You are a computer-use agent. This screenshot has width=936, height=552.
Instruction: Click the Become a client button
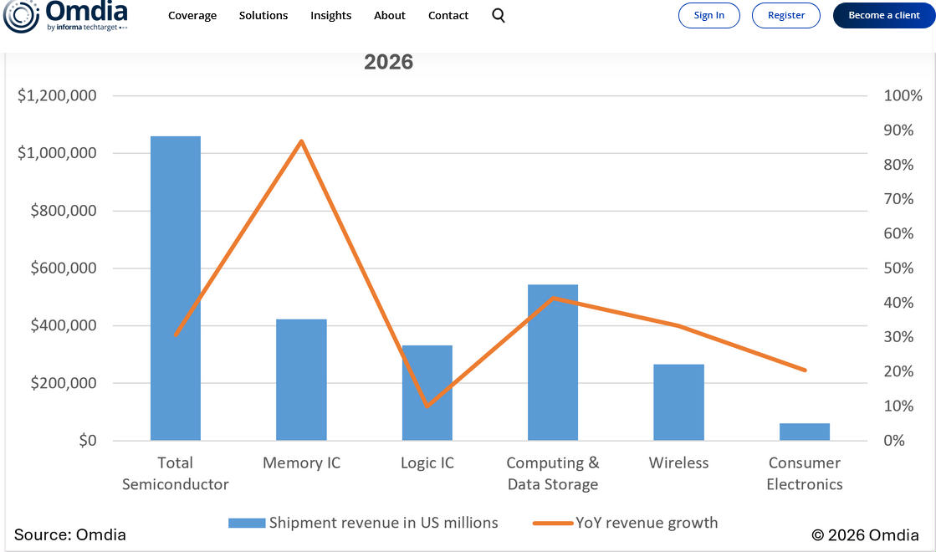(x=884, y=15)
